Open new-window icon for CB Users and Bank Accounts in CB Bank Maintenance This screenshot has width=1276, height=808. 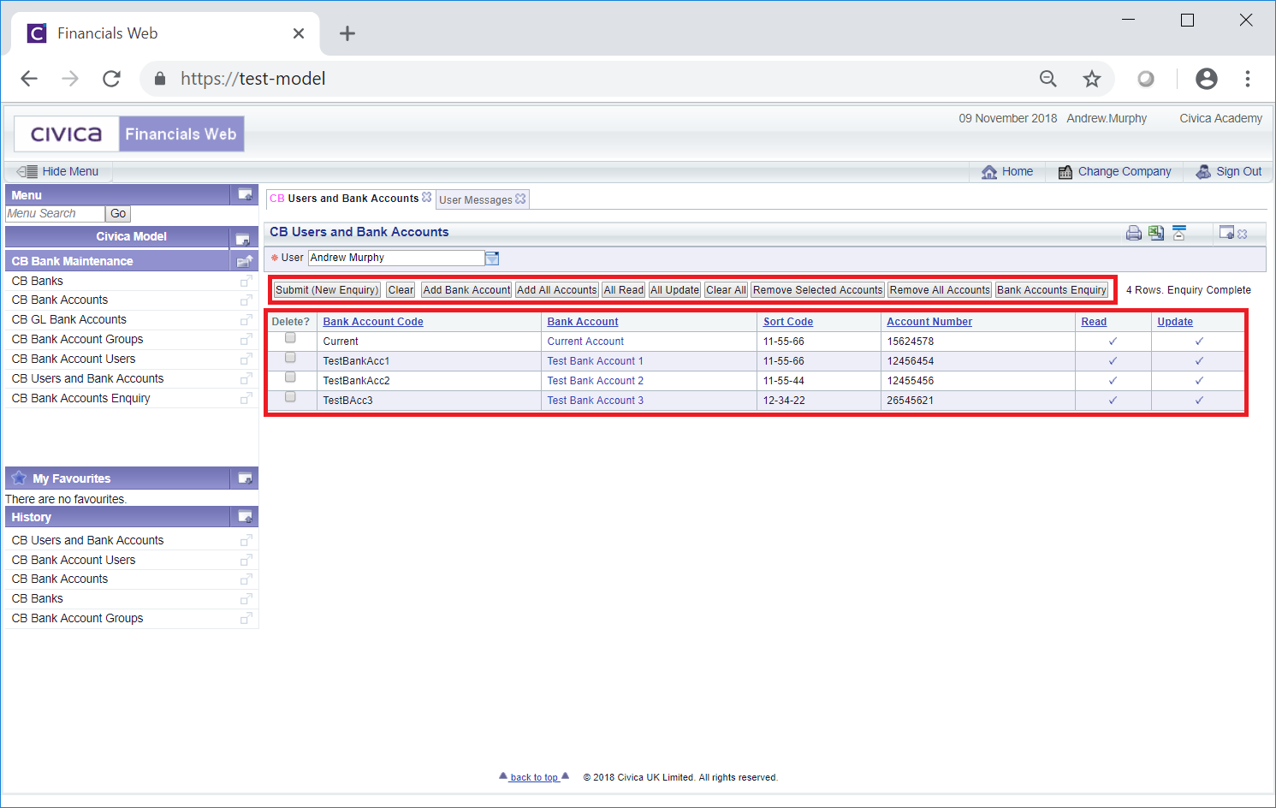[x=246, y=379]
